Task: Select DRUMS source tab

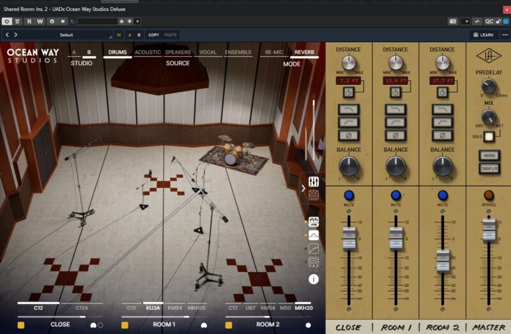Action: (x=118, y=52)
